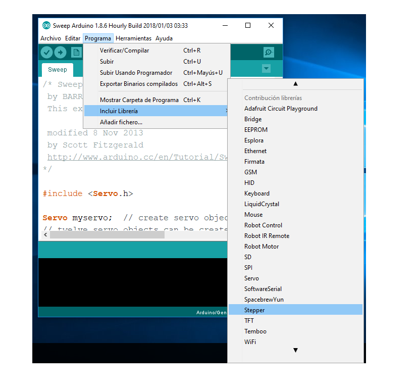Expand the Incluir Librería submenu
Image resolution: width=418 pixels, height=388 pixels.
[156, 111]
